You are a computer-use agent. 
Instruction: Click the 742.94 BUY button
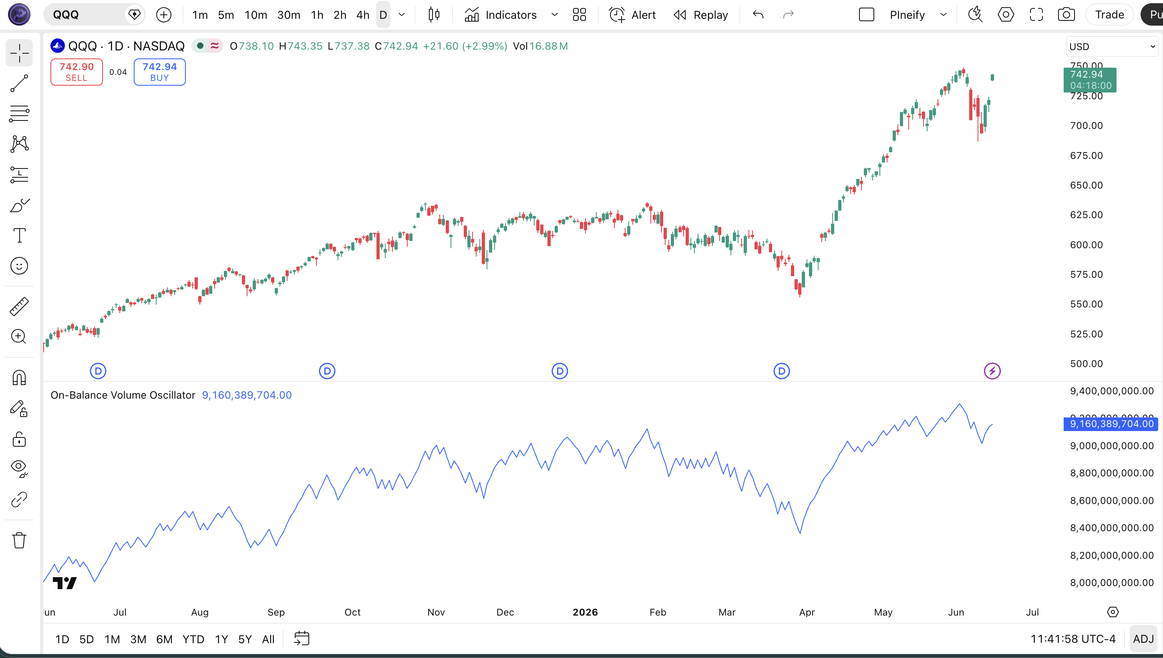pos(160,72)
